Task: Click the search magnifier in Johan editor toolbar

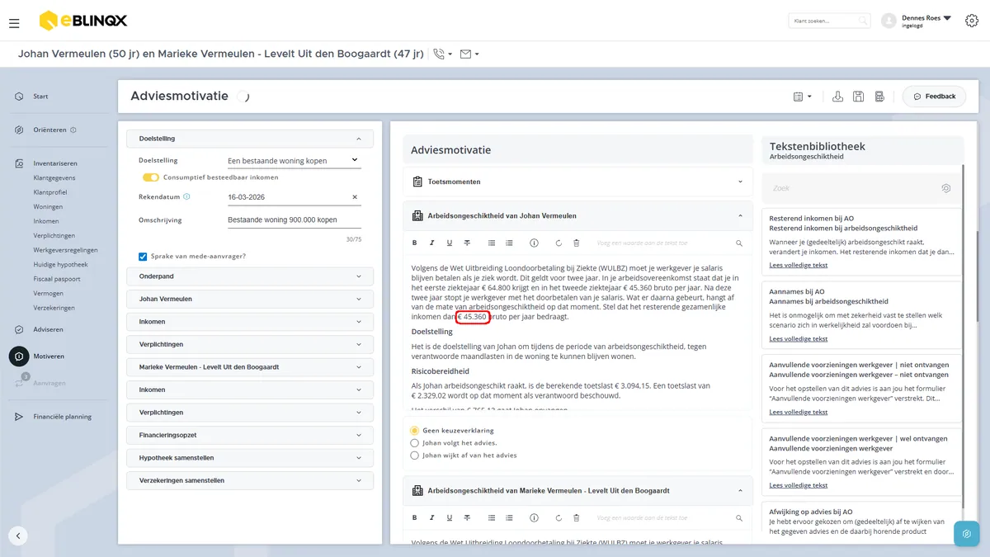Action: tap(739, 243)
